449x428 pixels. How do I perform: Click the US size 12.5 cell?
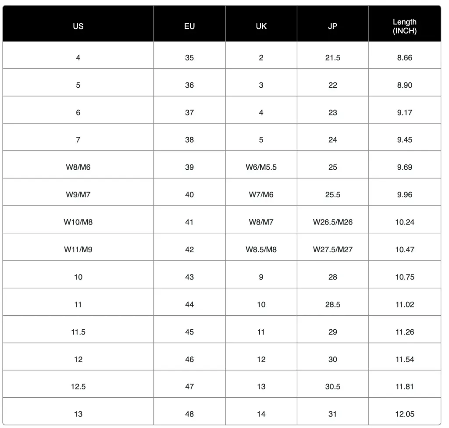[78, 387]
